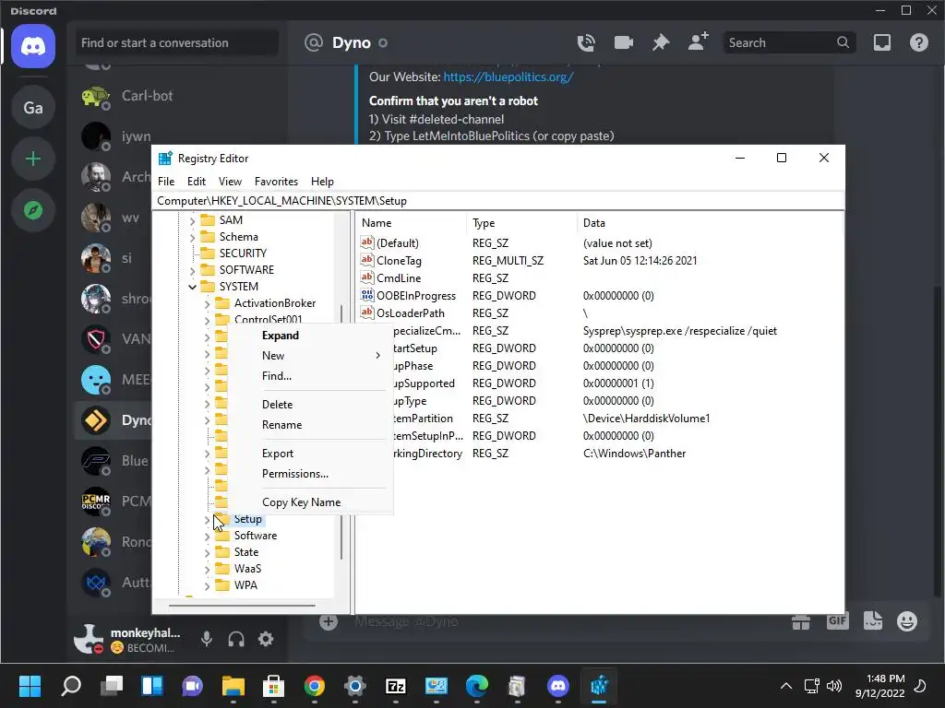
Task: Start voice call with Dyno
Action: pyautogui.click(x=586, y=42)
